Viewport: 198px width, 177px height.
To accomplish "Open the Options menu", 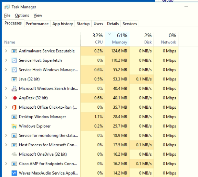I will pyautogui.click(x=22, y=16).
